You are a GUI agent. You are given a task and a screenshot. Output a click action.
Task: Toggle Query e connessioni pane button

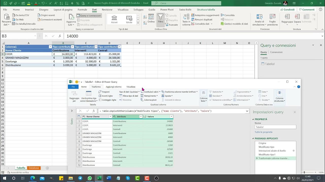pos(89,15)
